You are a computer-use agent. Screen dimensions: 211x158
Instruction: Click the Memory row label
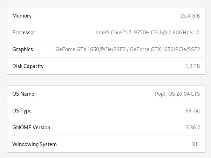(x=22, y=16)
